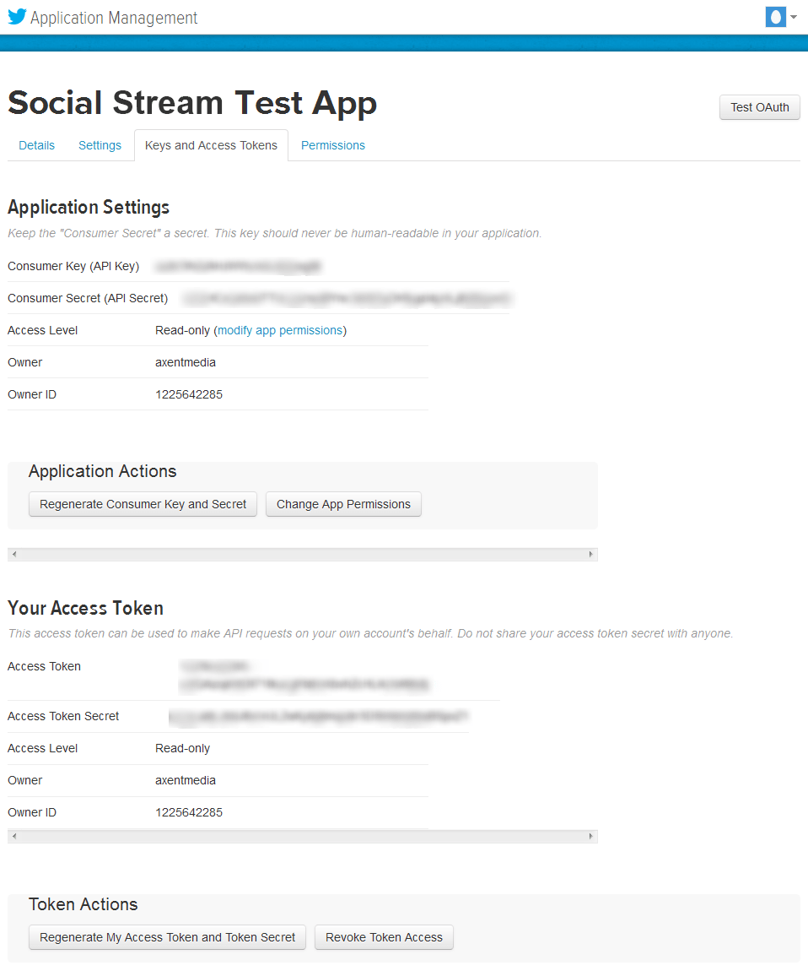808x971 pixels.
Task: Click the Application Management header title
Action: (x=114, y=18)
